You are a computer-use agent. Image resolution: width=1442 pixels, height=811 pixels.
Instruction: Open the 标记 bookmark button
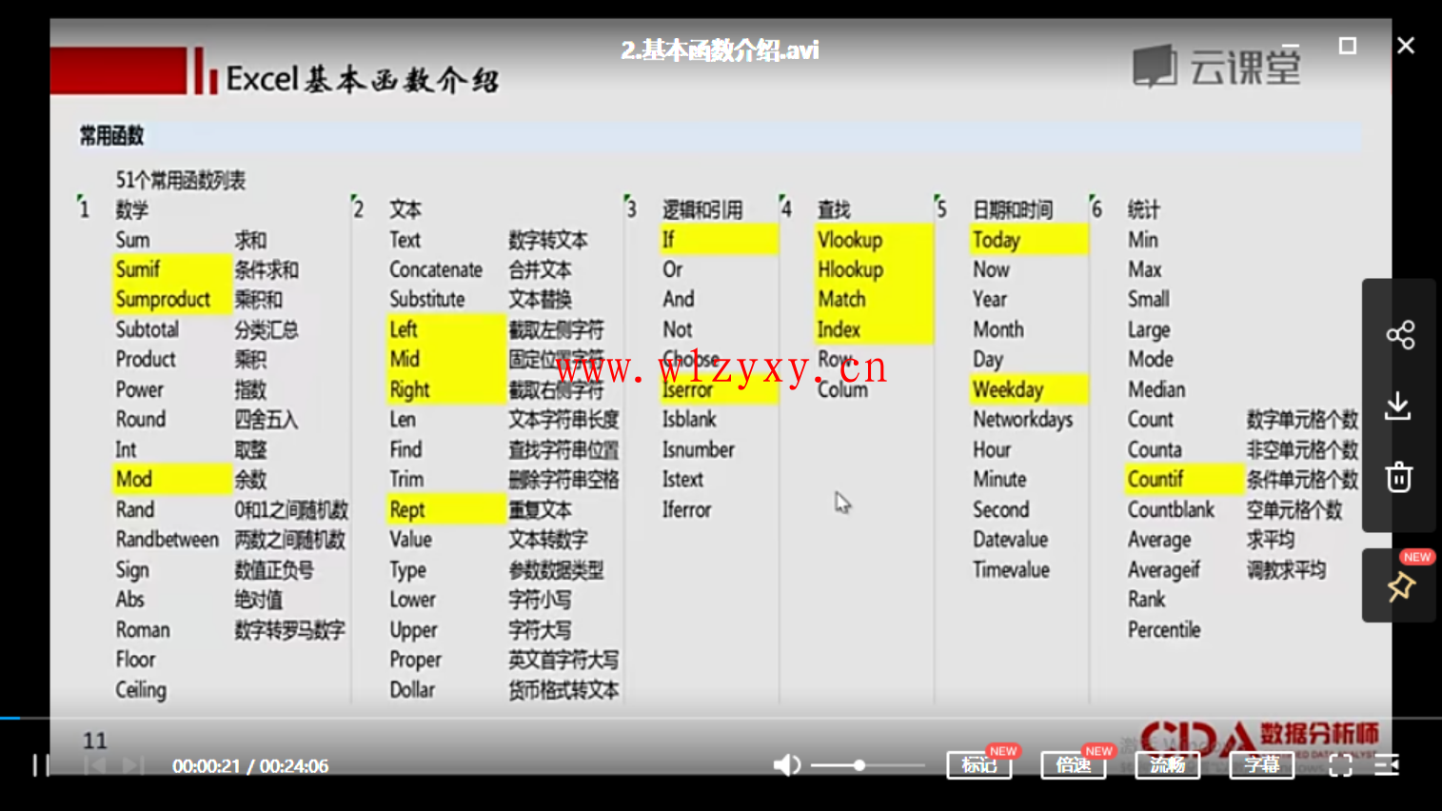click(x=978, y=765)
